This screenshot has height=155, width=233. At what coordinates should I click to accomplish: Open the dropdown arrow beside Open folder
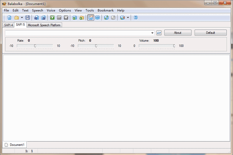pyautogui.click(x=22, y=18)
